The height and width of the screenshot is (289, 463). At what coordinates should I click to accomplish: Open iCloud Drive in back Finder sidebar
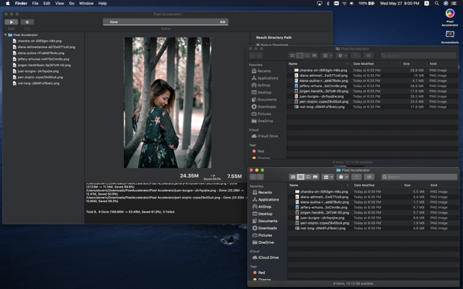[264, 137]
